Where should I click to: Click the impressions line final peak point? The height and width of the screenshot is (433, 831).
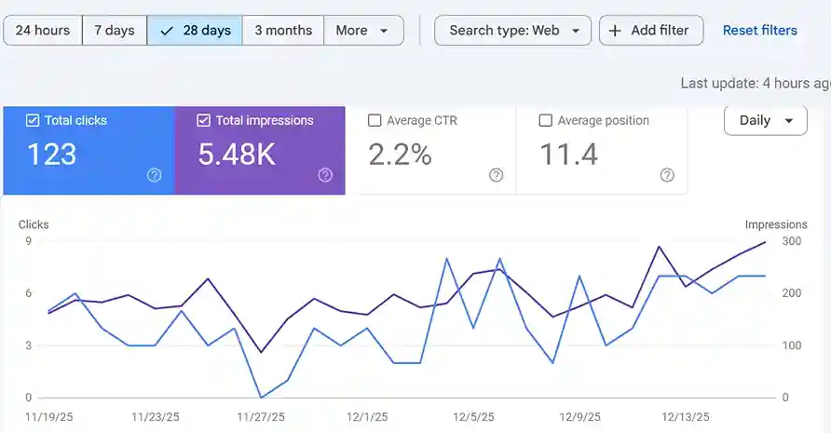[765, 242]
